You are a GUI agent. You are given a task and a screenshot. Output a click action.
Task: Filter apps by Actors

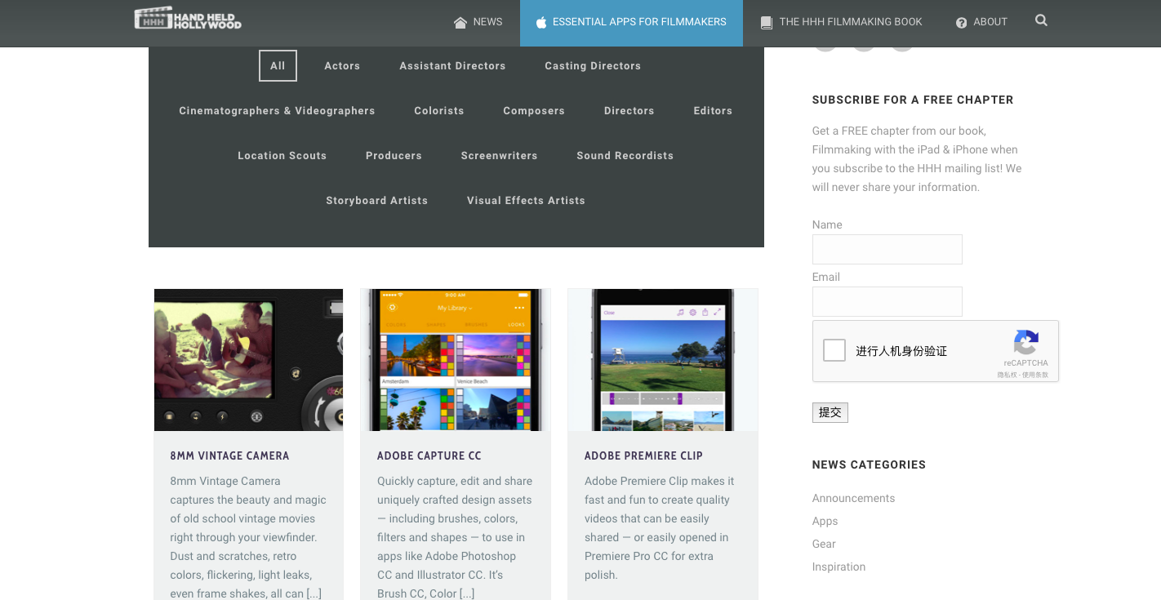[342, 66]
